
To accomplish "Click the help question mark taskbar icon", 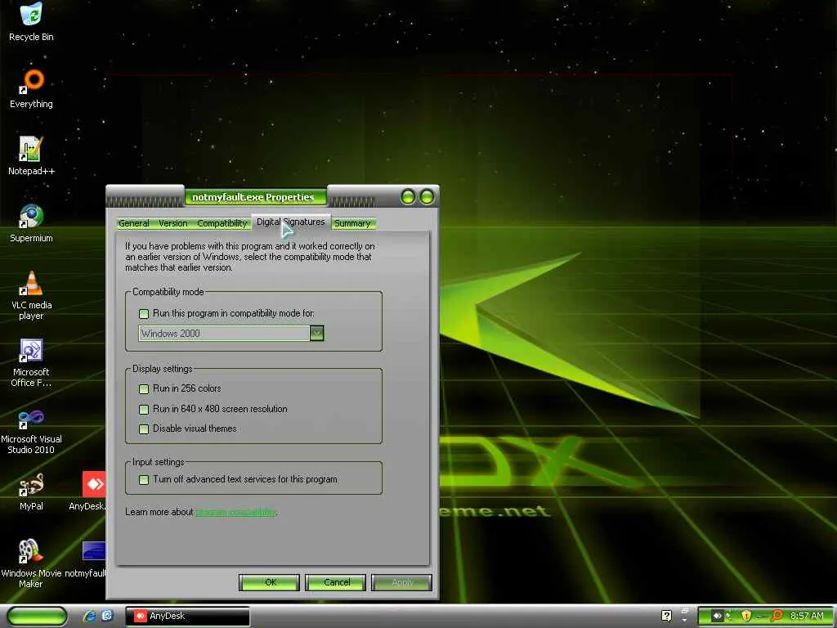I will (x=666, y=616).
